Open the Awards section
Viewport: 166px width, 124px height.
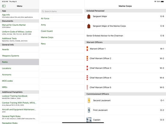[x=20, y=49]
